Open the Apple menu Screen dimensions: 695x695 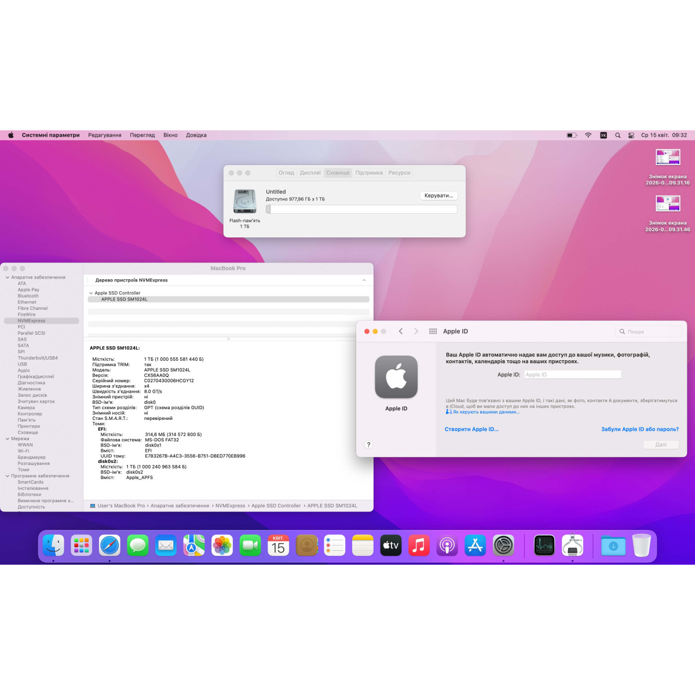pyautogui.click(x=10, y=135)
